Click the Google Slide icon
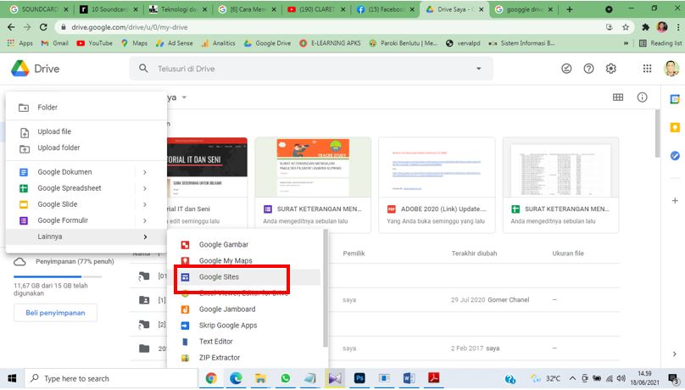685x390 pixels. (24, 204)
